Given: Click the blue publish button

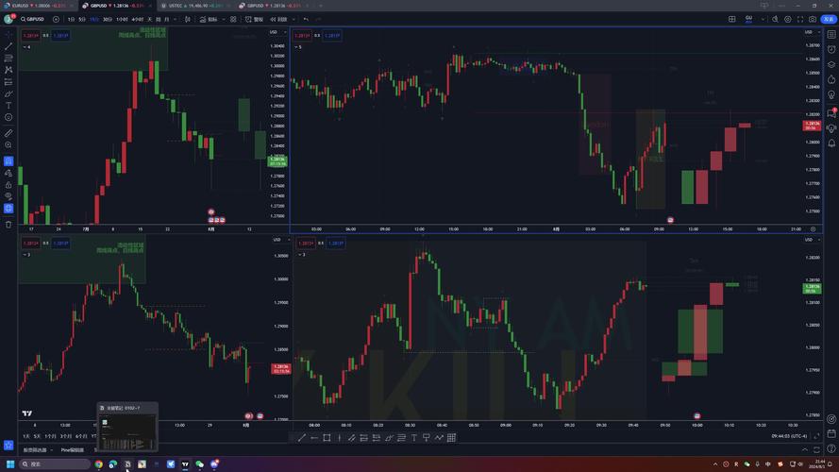Looking at the screenshot, I should (829, 19).
